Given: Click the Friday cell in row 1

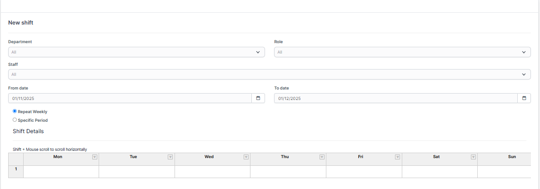Looking at the screenshot, I should pos(364,172).
